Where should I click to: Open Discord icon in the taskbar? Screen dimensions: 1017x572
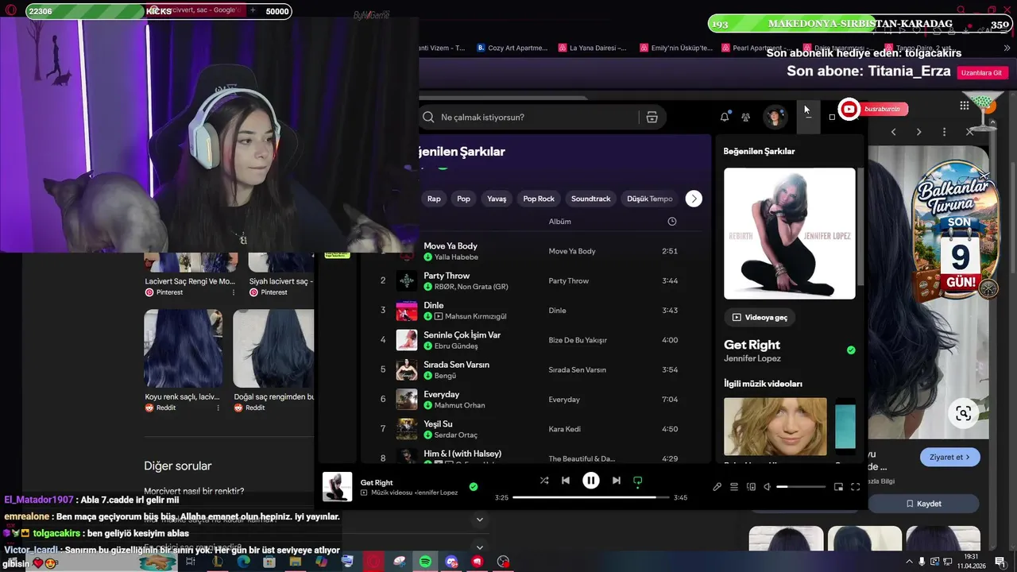[x=451, y=562]
